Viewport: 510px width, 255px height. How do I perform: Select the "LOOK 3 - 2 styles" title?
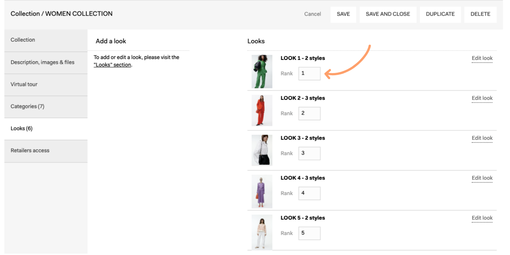pos(303,138)
